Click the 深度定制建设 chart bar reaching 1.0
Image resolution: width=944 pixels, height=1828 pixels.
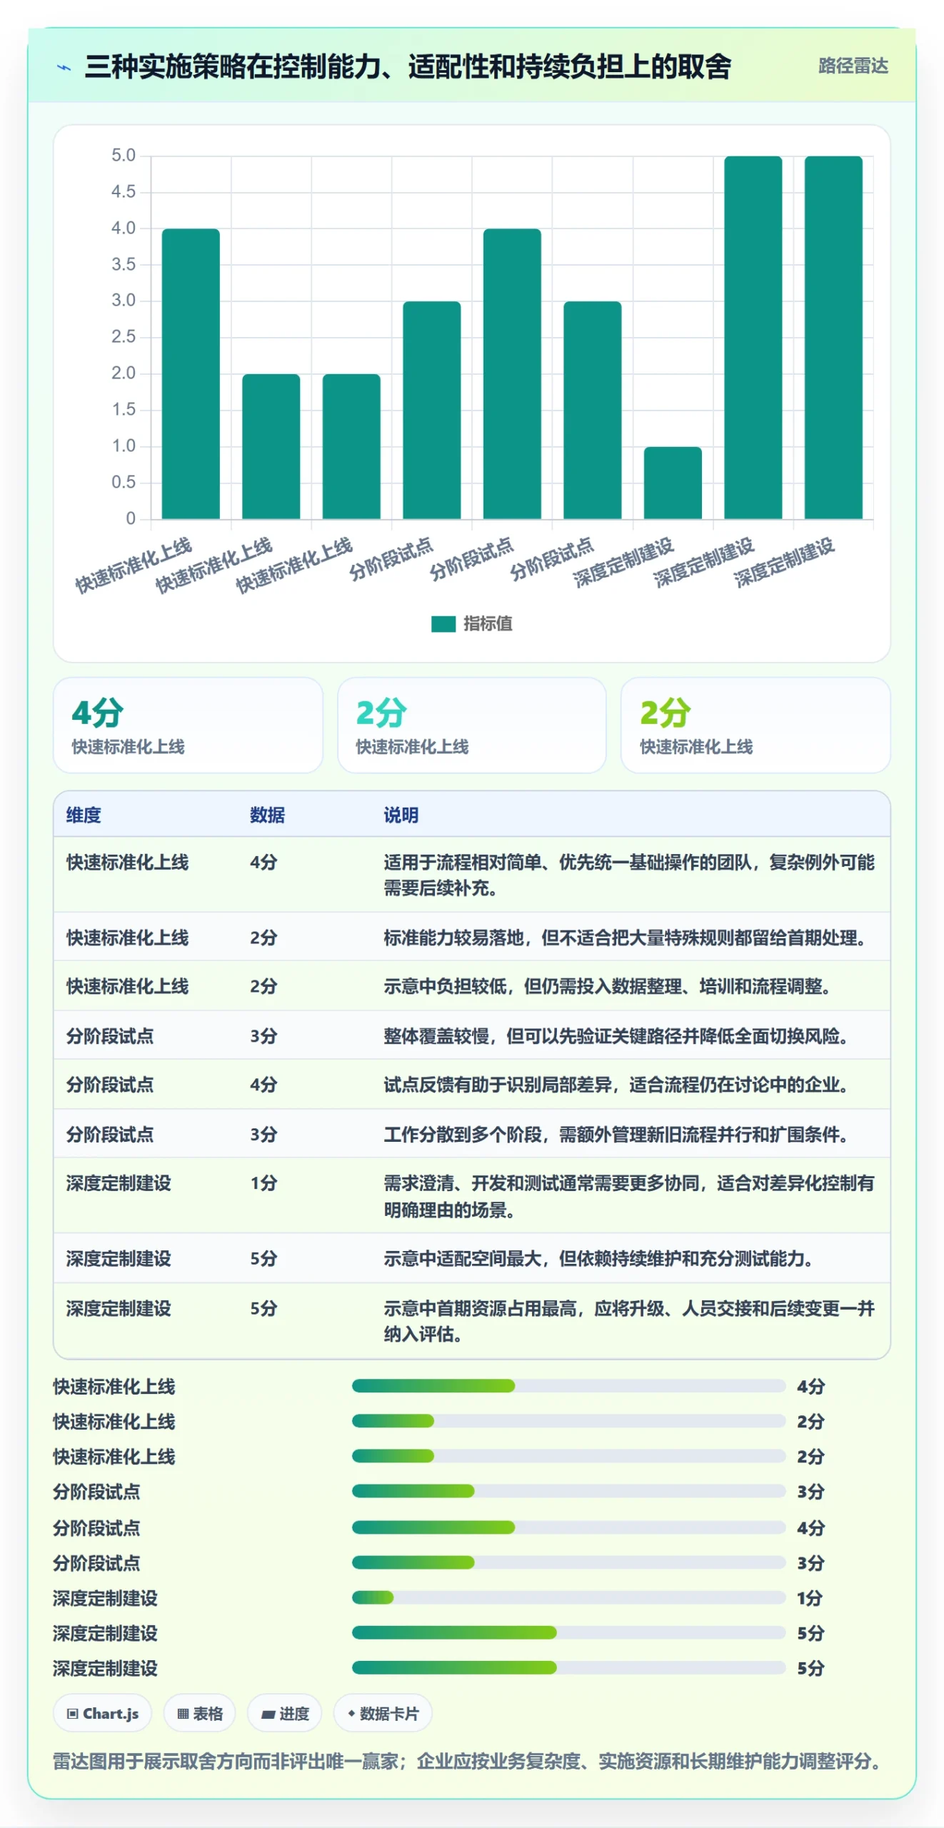[673, 483]
